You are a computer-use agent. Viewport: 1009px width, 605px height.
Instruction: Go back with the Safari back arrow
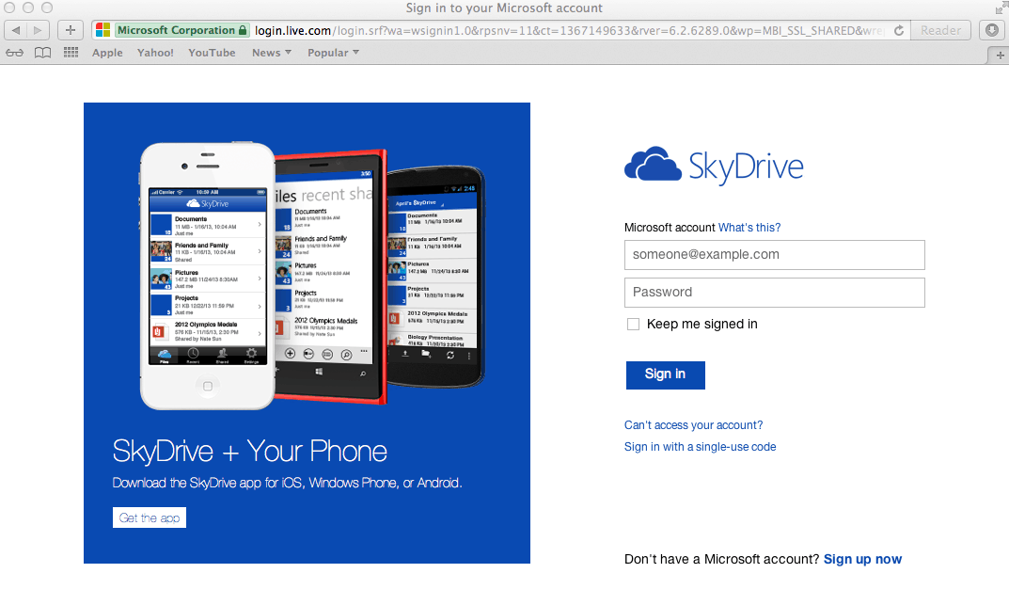[x=15, y=30]
